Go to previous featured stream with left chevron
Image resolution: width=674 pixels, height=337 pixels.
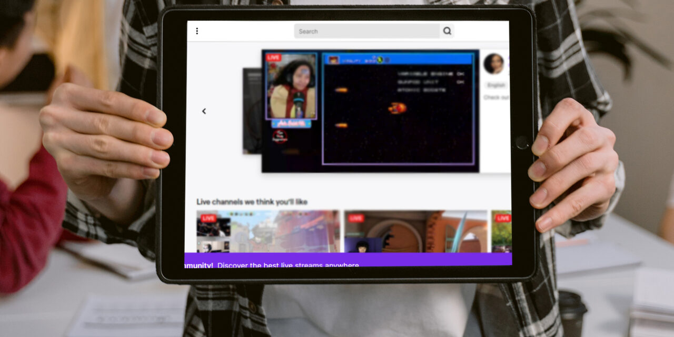[204, 111]
